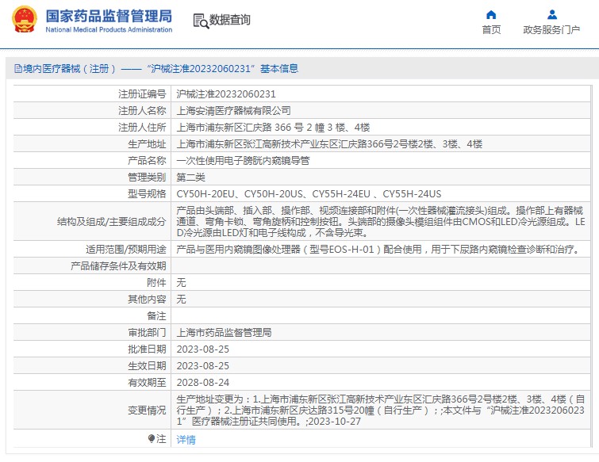The width and height of the screenshot is (599, 462).
Task: Open the 详情 link in the notes row
Action: click(x=185, y=439)
